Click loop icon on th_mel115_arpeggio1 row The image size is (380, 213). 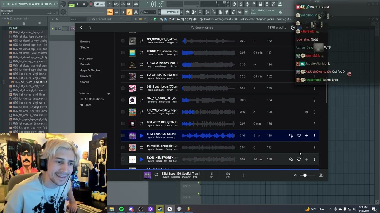pyautogui.click(x=141, y=147)
